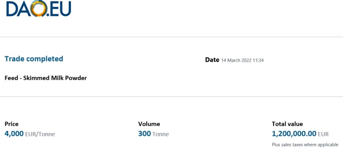Click Plus sales taxes where applicable note

[x=305, y=145]
